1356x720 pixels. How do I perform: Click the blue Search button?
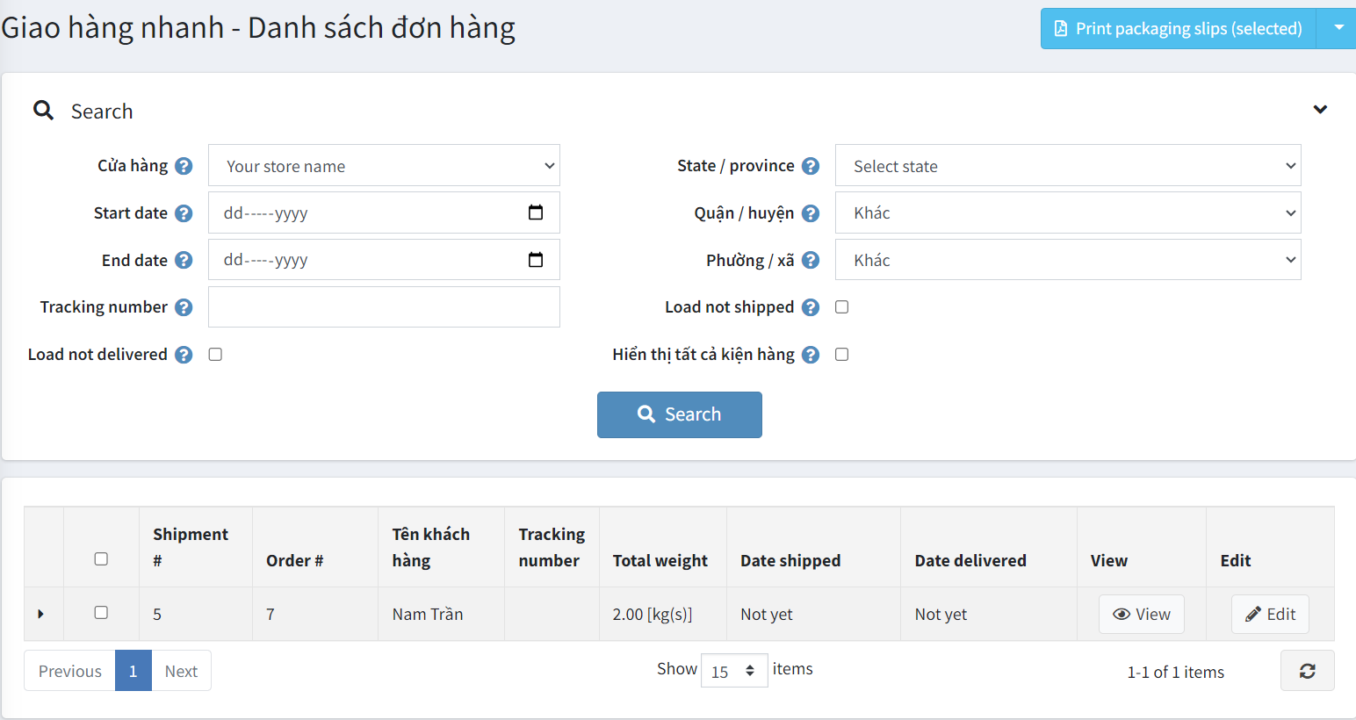[679, 414]
